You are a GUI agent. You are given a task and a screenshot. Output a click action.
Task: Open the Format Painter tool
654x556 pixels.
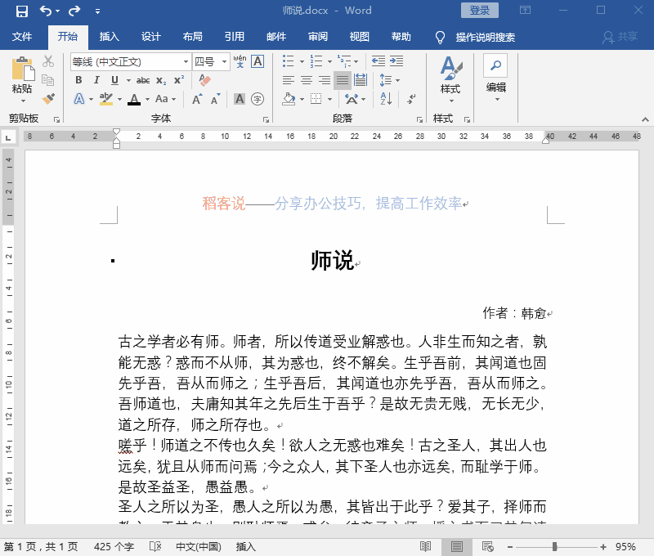pyautogui.click(x=48, y=99)
